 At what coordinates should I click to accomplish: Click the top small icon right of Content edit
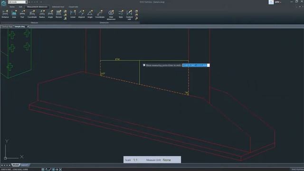tap(136, 11)
